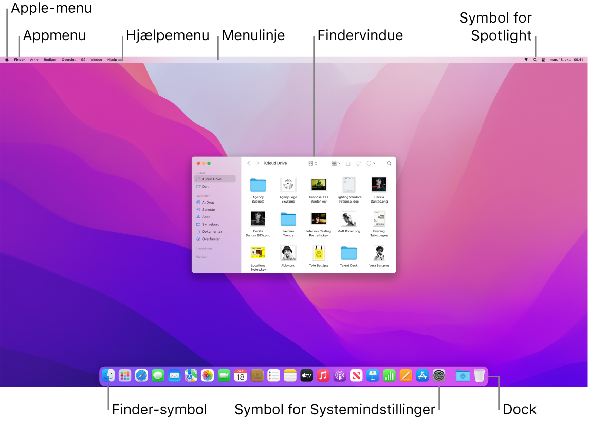The image size is (589, 421).
Task: Open the Arkiv menu
Action: point(34,59)
